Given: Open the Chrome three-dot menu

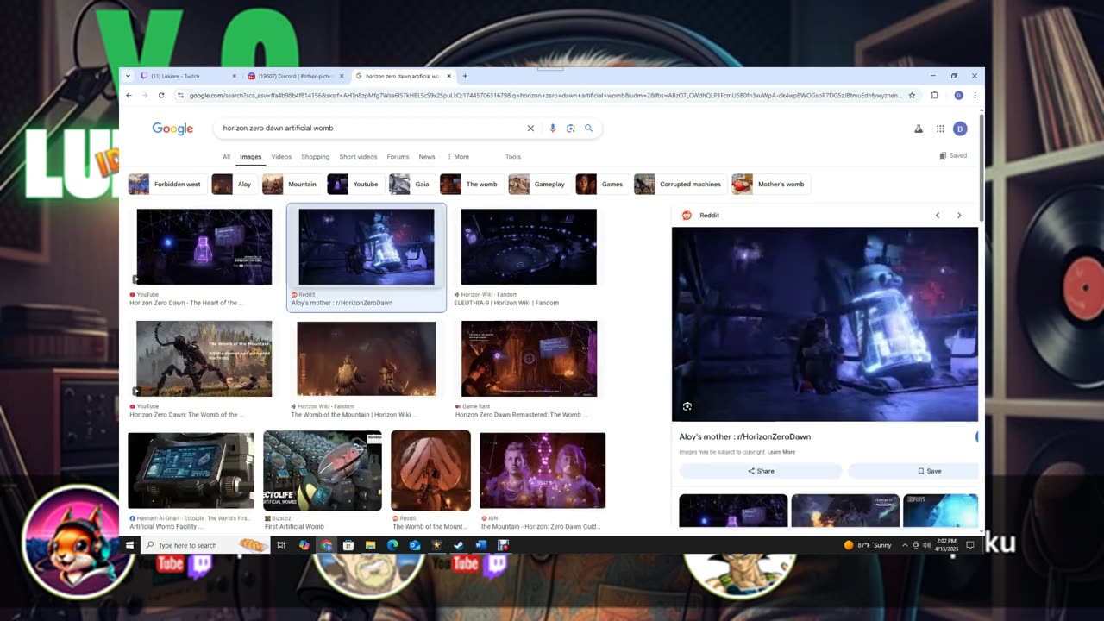Looking at the screenshot, I should click(x=975, y=96).
